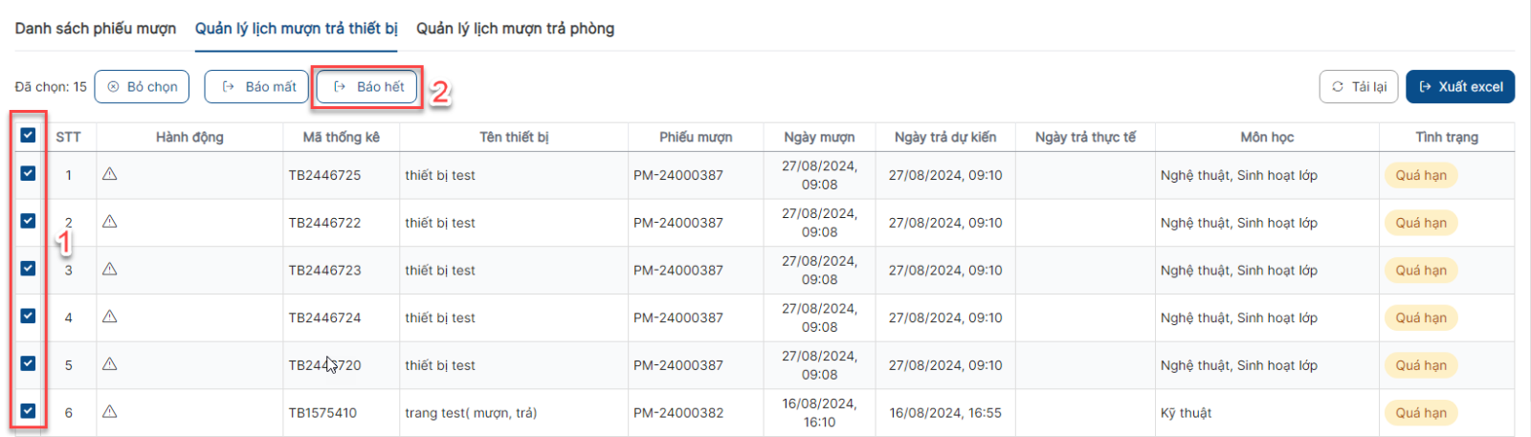Click the Bỏ chọn button
Screen dimensions: 1531x437
tap(142, 87)
